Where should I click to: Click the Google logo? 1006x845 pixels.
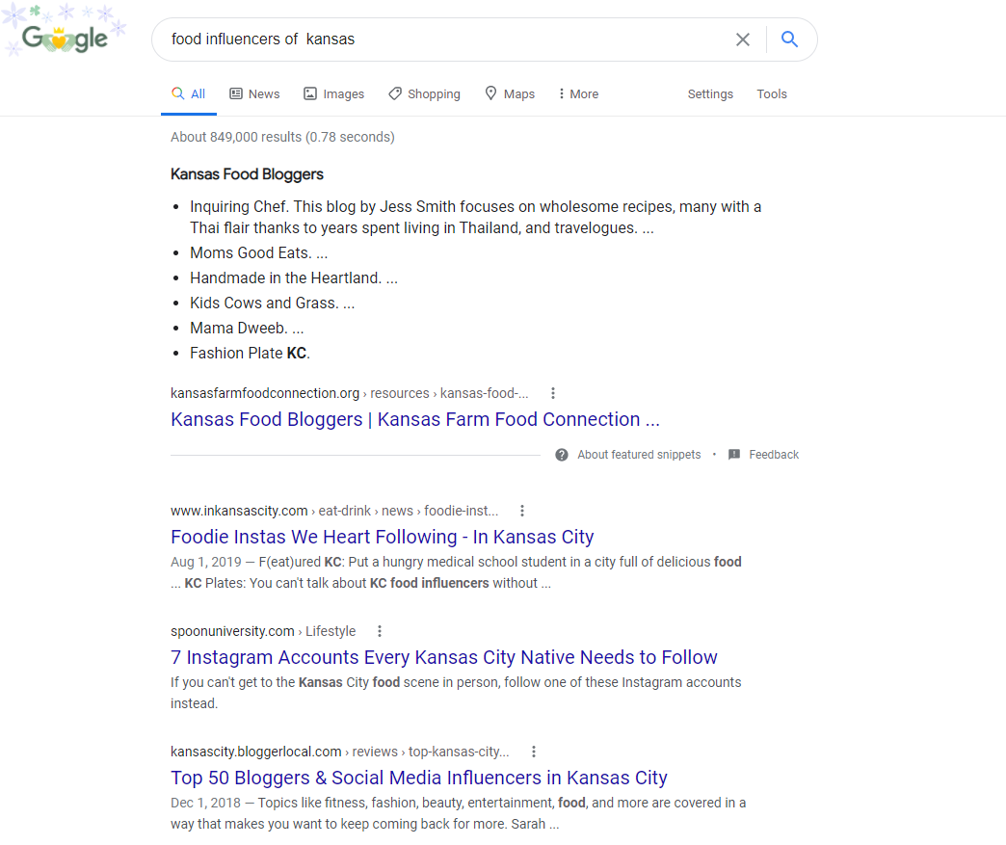[x=65, y=39]
